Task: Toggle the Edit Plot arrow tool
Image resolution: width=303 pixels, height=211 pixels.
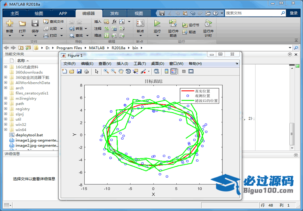Action: pyautogui.click(x=97, y=71)
